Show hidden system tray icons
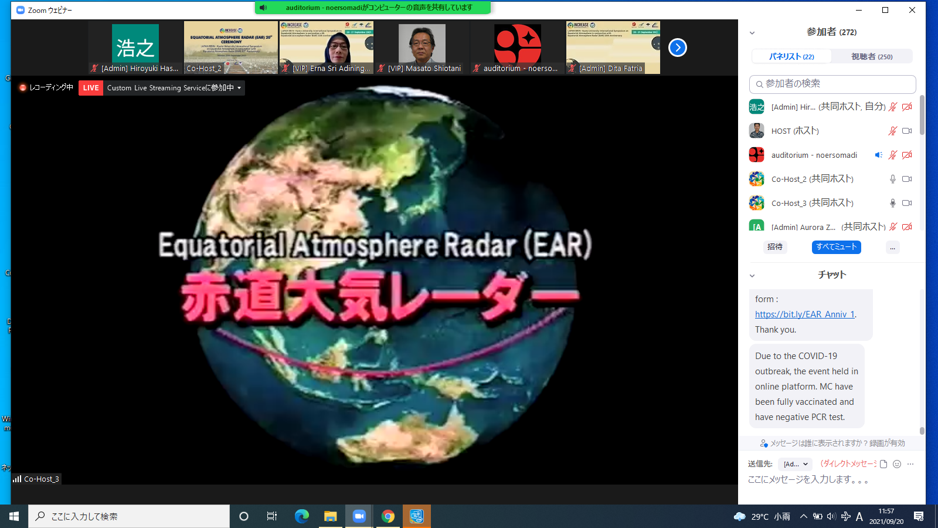938x528 pixels. (804, 516)
